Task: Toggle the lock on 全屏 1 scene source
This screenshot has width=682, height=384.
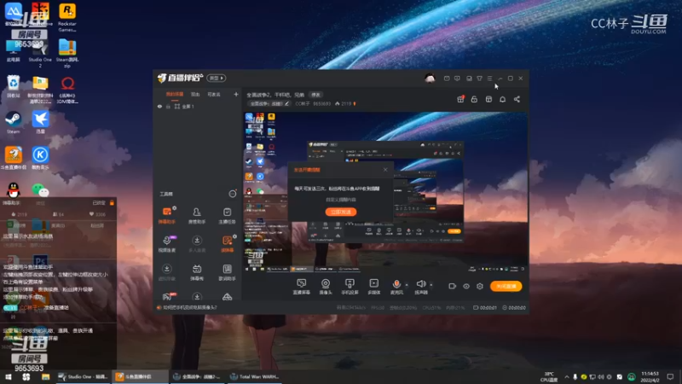Action: click(x=168, y=107)
